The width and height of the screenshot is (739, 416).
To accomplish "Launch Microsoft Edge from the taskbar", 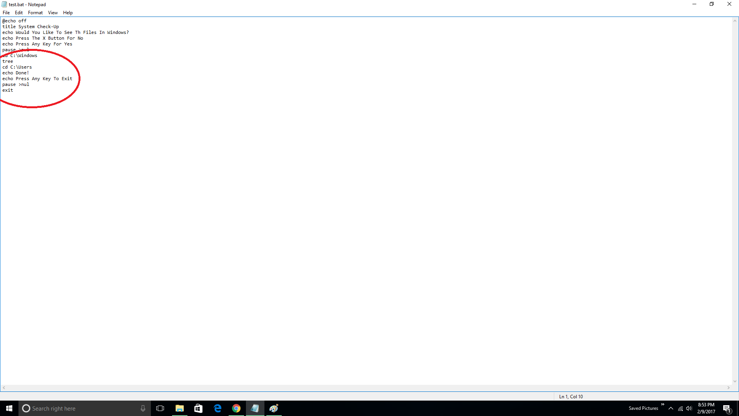I will [x=217, y=408].
